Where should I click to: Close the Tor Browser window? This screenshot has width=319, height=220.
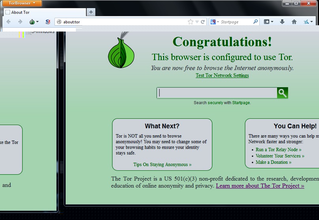coord(308,3)
